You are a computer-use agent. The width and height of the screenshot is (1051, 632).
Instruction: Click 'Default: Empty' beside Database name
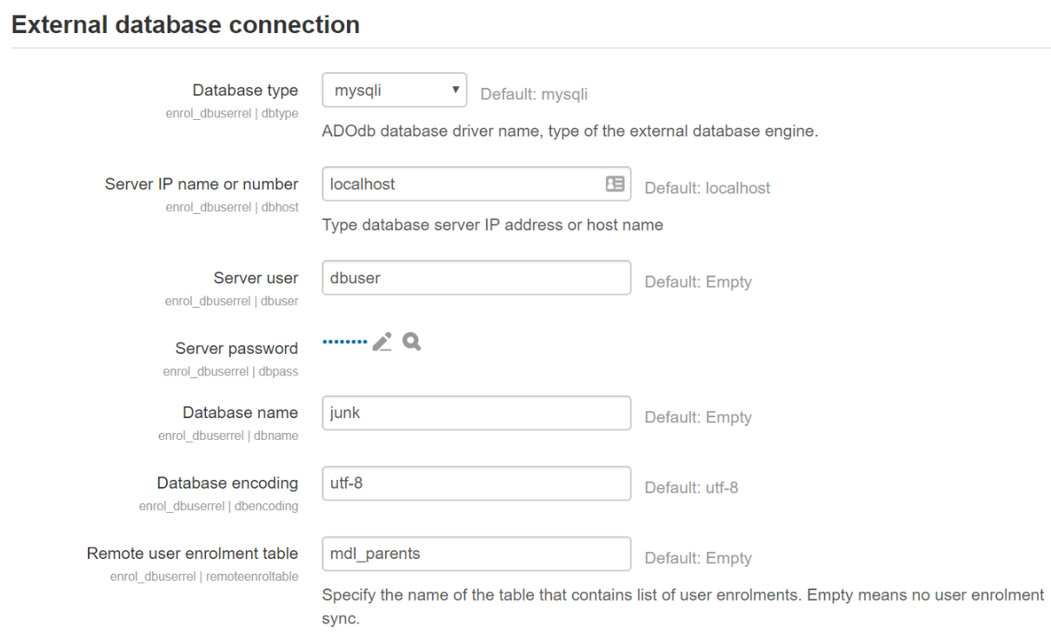point(698,417)
